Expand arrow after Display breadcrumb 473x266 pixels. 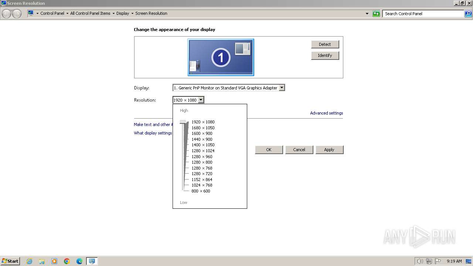pos(132,13)
